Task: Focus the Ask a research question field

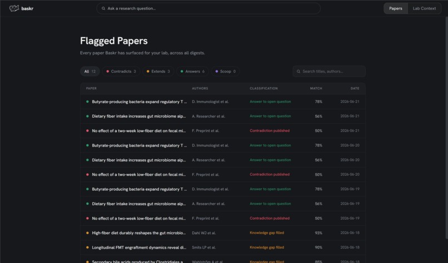Action: tap(208, 8)
